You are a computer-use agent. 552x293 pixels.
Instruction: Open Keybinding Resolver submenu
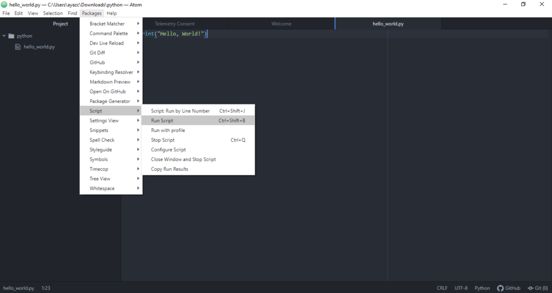[x=111, y=72]
